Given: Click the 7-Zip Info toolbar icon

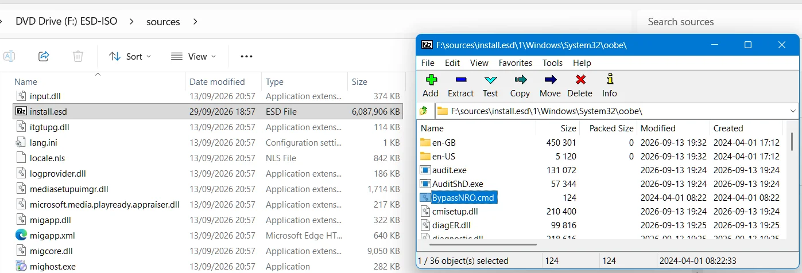Looking at the screenshot, I should coord(610,80).
